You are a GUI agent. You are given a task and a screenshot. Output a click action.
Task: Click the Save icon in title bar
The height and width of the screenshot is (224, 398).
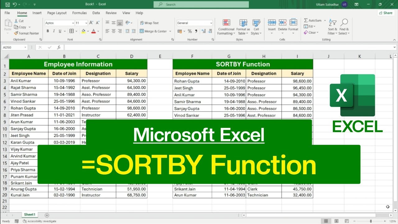point(7,4)
